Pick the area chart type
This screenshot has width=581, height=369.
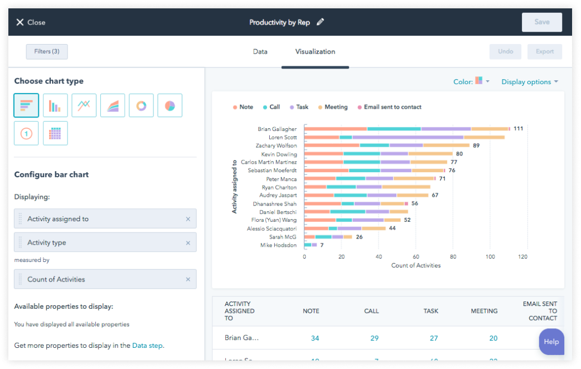(x=113, y=105)
